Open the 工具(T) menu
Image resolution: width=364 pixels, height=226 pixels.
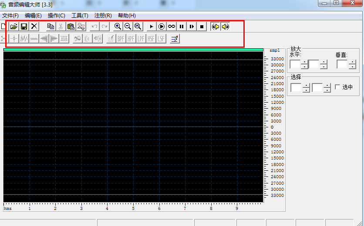pyautogui.click(x=80, y=16)
